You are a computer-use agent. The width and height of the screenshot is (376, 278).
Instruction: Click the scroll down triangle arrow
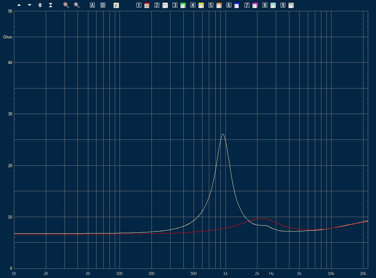(30, 5)
